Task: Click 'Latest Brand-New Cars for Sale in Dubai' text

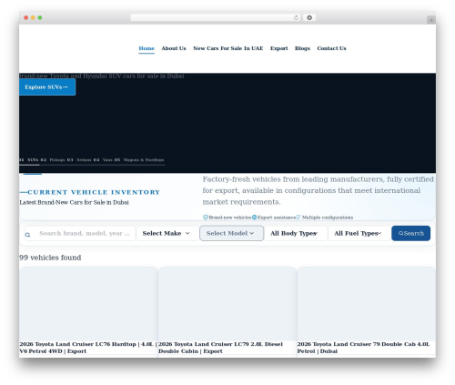Action: tap(75, 202)
